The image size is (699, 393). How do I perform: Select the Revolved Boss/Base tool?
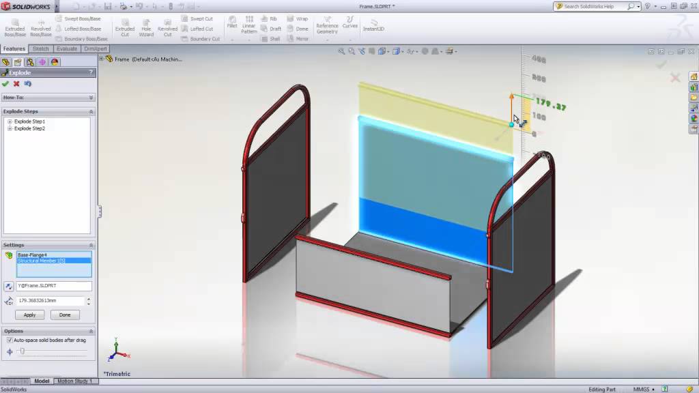pos(40,28)
